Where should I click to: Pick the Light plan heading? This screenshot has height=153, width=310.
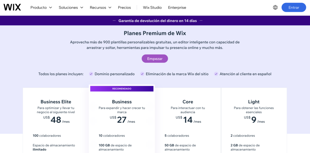coord(254,102)
